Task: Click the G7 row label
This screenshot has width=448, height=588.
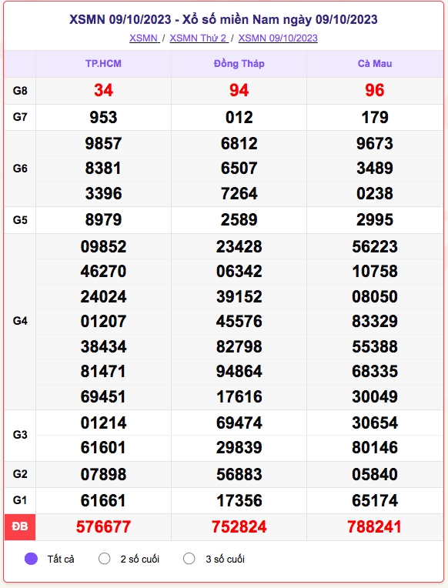Action: coord(20,117)
